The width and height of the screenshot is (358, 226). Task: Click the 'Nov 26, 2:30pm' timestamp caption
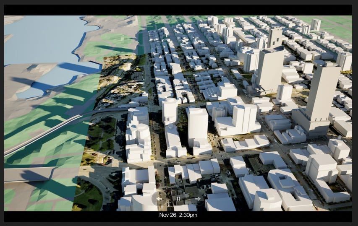click(178, 215)
